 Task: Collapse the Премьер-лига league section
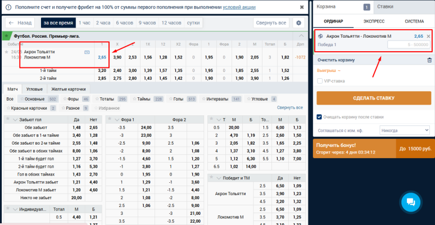pos(301,36)
